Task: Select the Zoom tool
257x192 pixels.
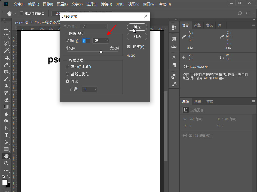Action: (x=6, y=163)
